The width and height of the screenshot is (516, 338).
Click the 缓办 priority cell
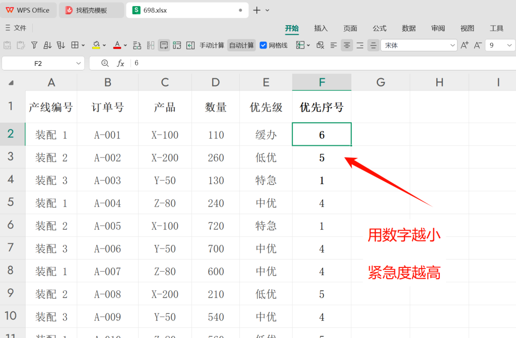(266, 135)
